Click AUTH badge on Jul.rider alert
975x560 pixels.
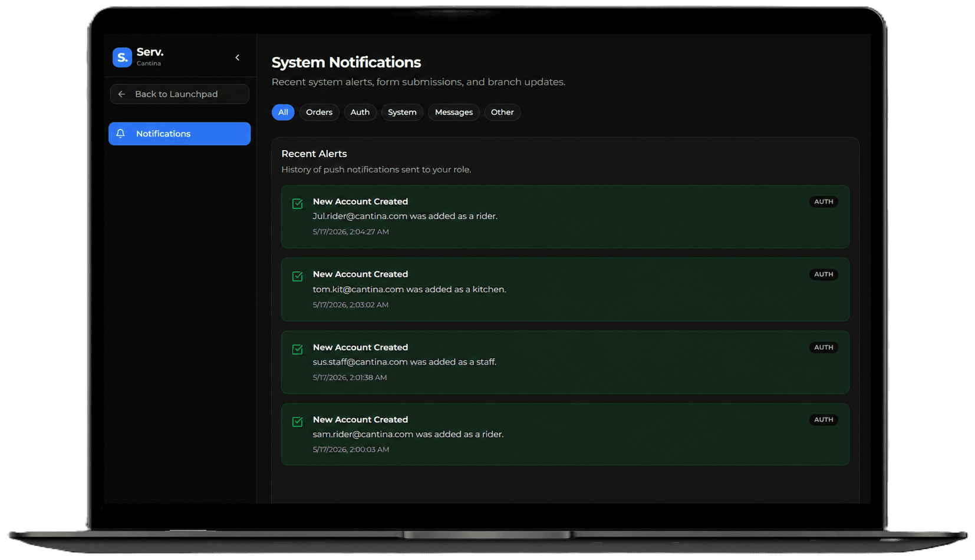pos(824,201)
